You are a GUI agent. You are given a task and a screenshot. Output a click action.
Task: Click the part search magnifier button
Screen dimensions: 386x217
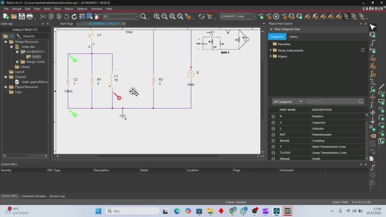pyautogui.click(x=361, y=101)
